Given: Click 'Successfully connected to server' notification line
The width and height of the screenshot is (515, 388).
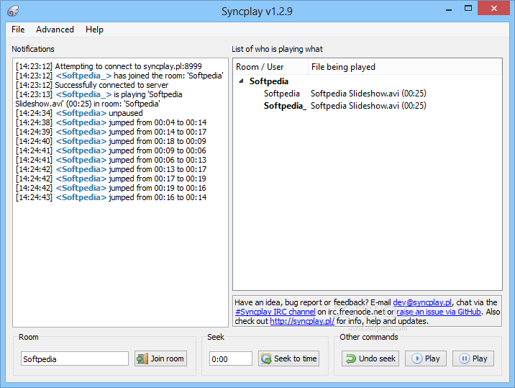Looking at the screenshot, I should click(92, 85).
